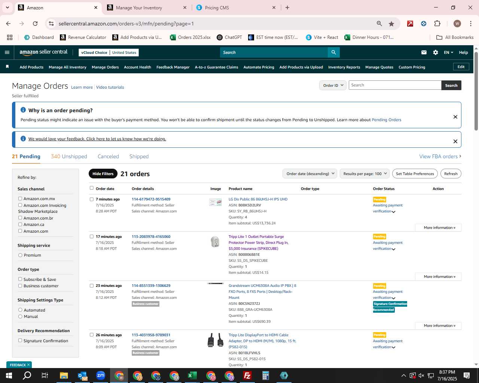Image resolution: width=479 pixels, height=383 pixels.
Task: Open the settings gear icon
Action: pyautogui.click(x=436, y=52)
